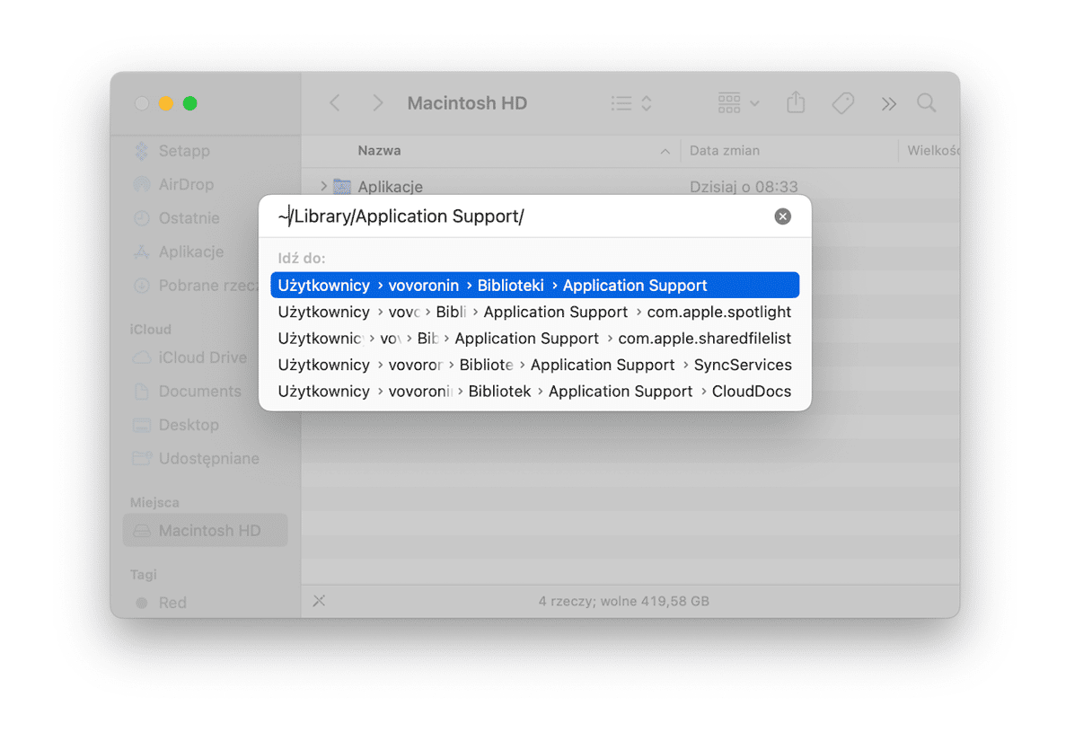1092x732 pixels.
Task: Sort by the Nazwa column header
Action: pyautogui.click(x=379, y=151)
